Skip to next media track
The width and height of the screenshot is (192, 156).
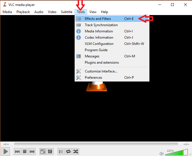click(32, 151)
